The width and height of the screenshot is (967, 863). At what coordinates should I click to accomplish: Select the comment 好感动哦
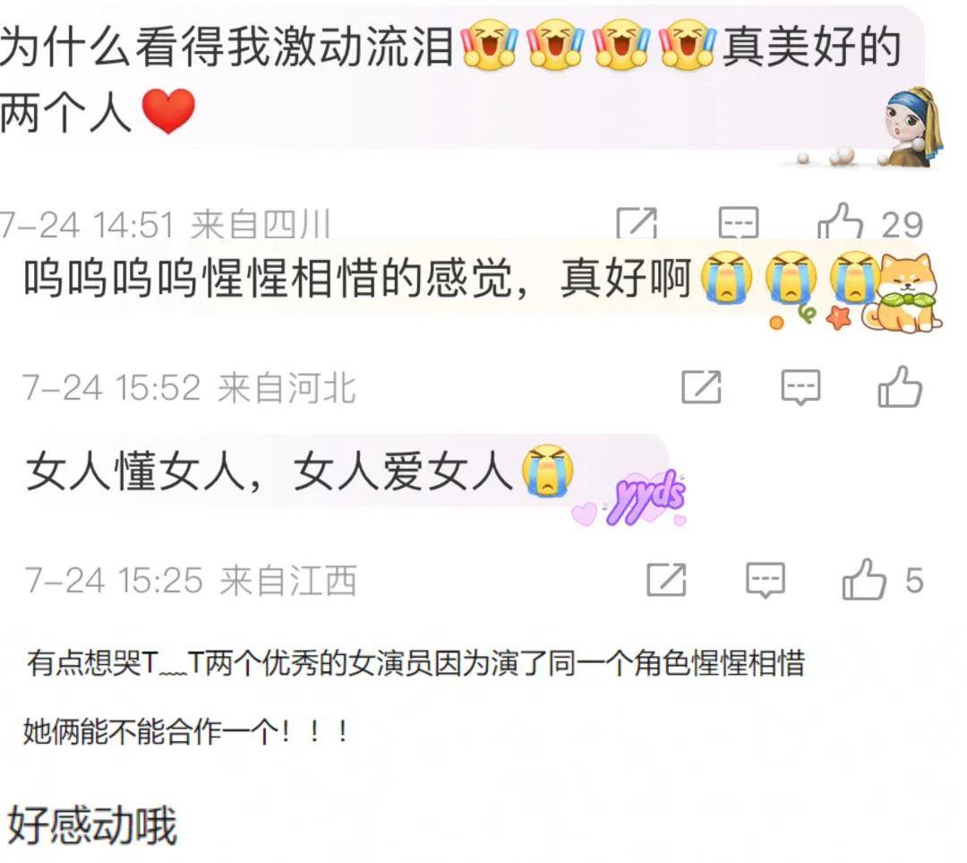[x=92, y=824]
